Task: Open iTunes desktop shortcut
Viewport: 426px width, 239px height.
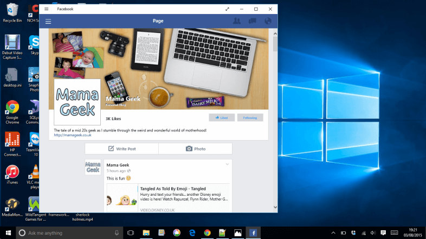Action: point(12,175)
